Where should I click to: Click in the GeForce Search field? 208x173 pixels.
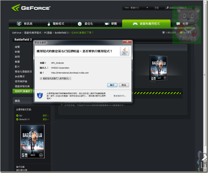click(x=179, y=8)
